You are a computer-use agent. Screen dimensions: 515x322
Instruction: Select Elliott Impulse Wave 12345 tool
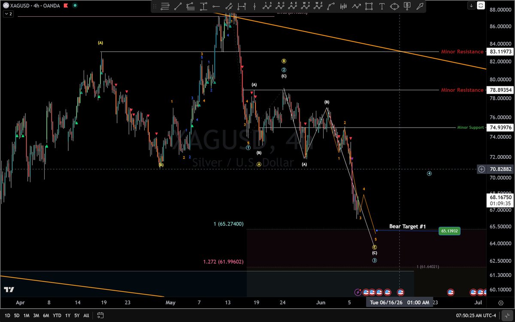click(x=268, y=6)
